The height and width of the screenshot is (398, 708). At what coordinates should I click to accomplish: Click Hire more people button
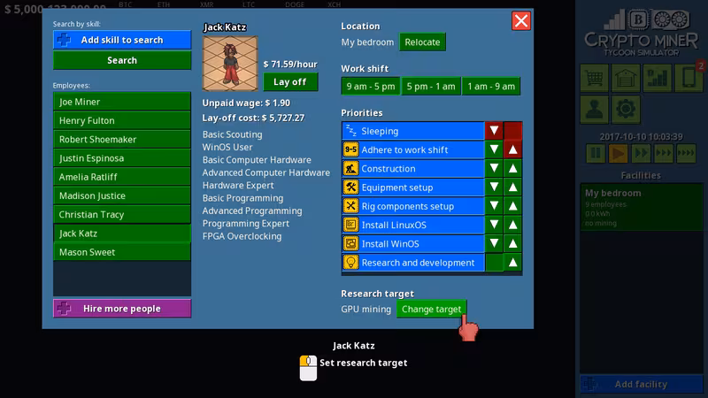pyautogui.click(x=122, y=309)
